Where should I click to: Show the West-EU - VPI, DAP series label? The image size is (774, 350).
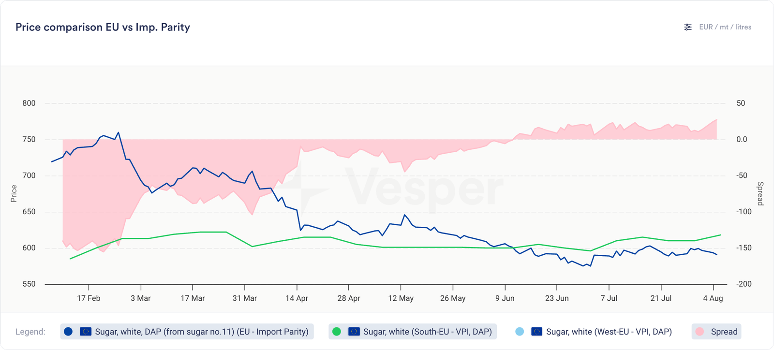609,332
